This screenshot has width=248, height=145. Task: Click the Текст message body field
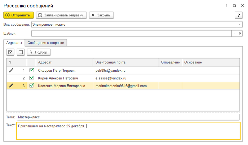128,131
